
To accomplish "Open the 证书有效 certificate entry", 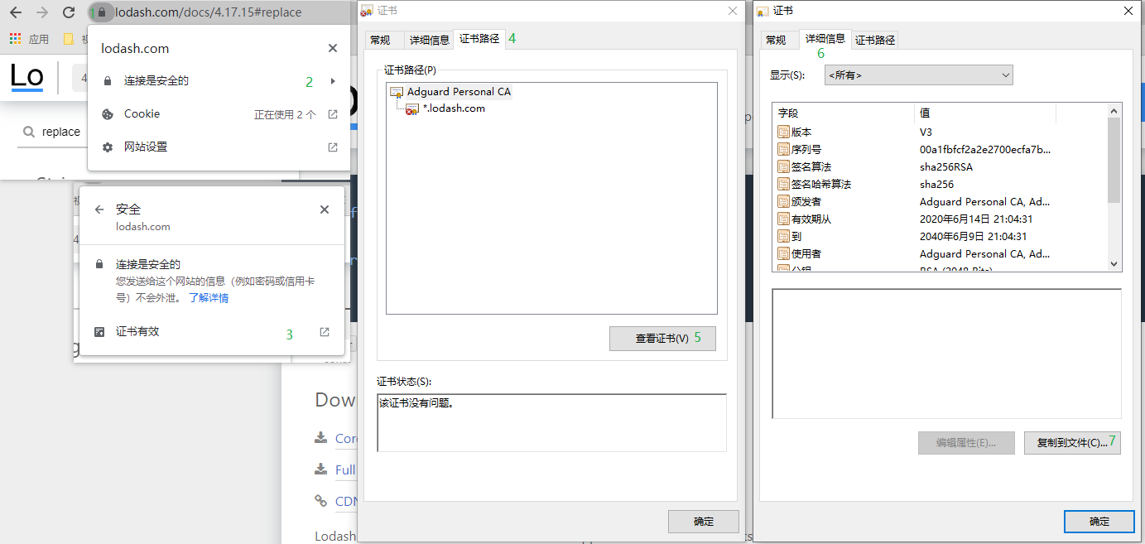I will [x=212, y=331].
